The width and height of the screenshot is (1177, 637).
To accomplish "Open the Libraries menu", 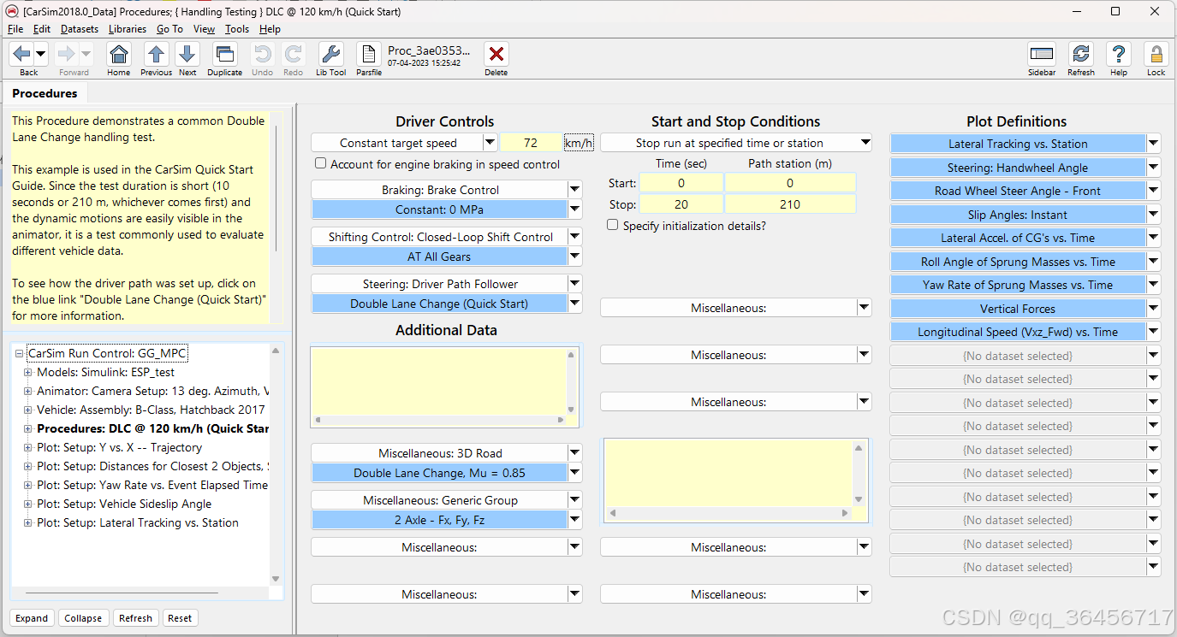I will (x=128, y=29).
